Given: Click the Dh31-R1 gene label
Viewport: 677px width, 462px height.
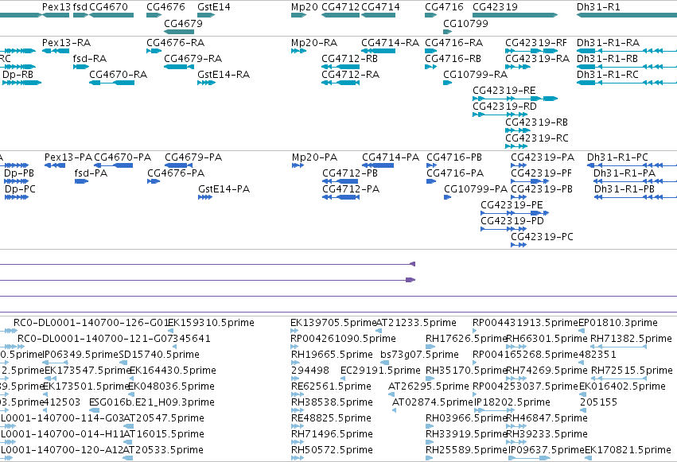Looking at the screenshot, I should click(x=598, y=7).
